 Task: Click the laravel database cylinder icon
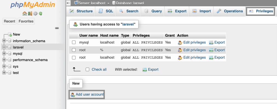tap(10, 47)
